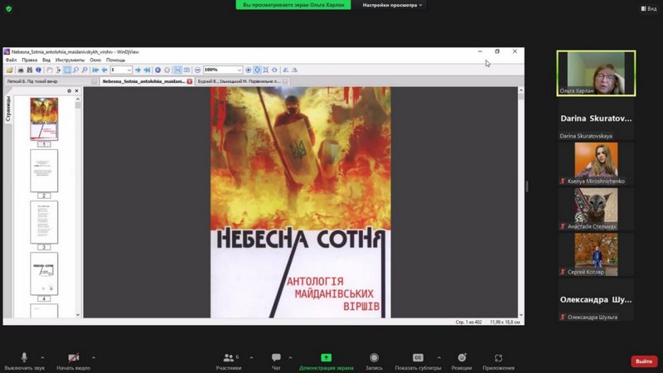Close the Nebesna_Sotnia tab with red X
The image size is (663, 373).
190,81
